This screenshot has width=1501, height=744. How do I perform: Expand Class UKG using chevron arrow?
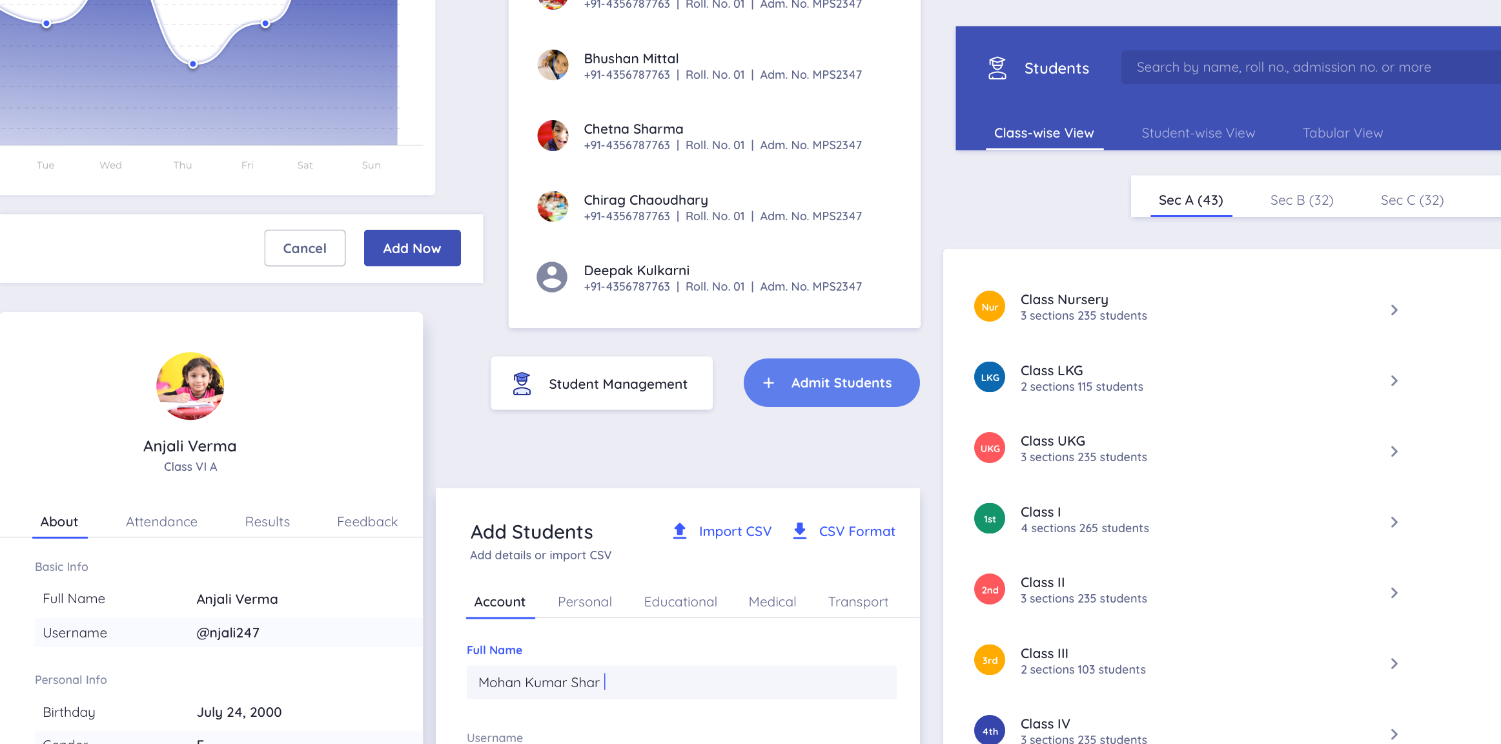[x=1394, y=451]
